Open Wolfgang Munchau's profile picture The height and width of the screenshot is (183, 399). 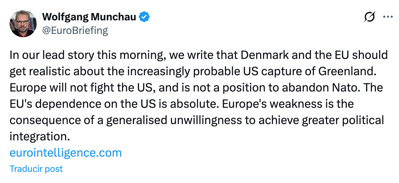pyautogui.click(x=23, y=24)
